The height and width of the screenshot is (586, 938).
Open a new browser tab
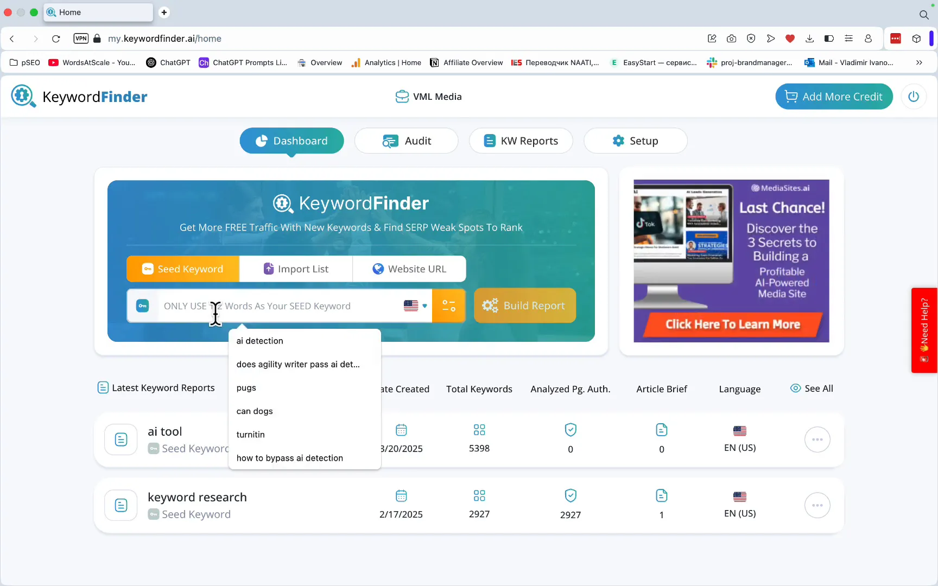[x=164, y=12]
